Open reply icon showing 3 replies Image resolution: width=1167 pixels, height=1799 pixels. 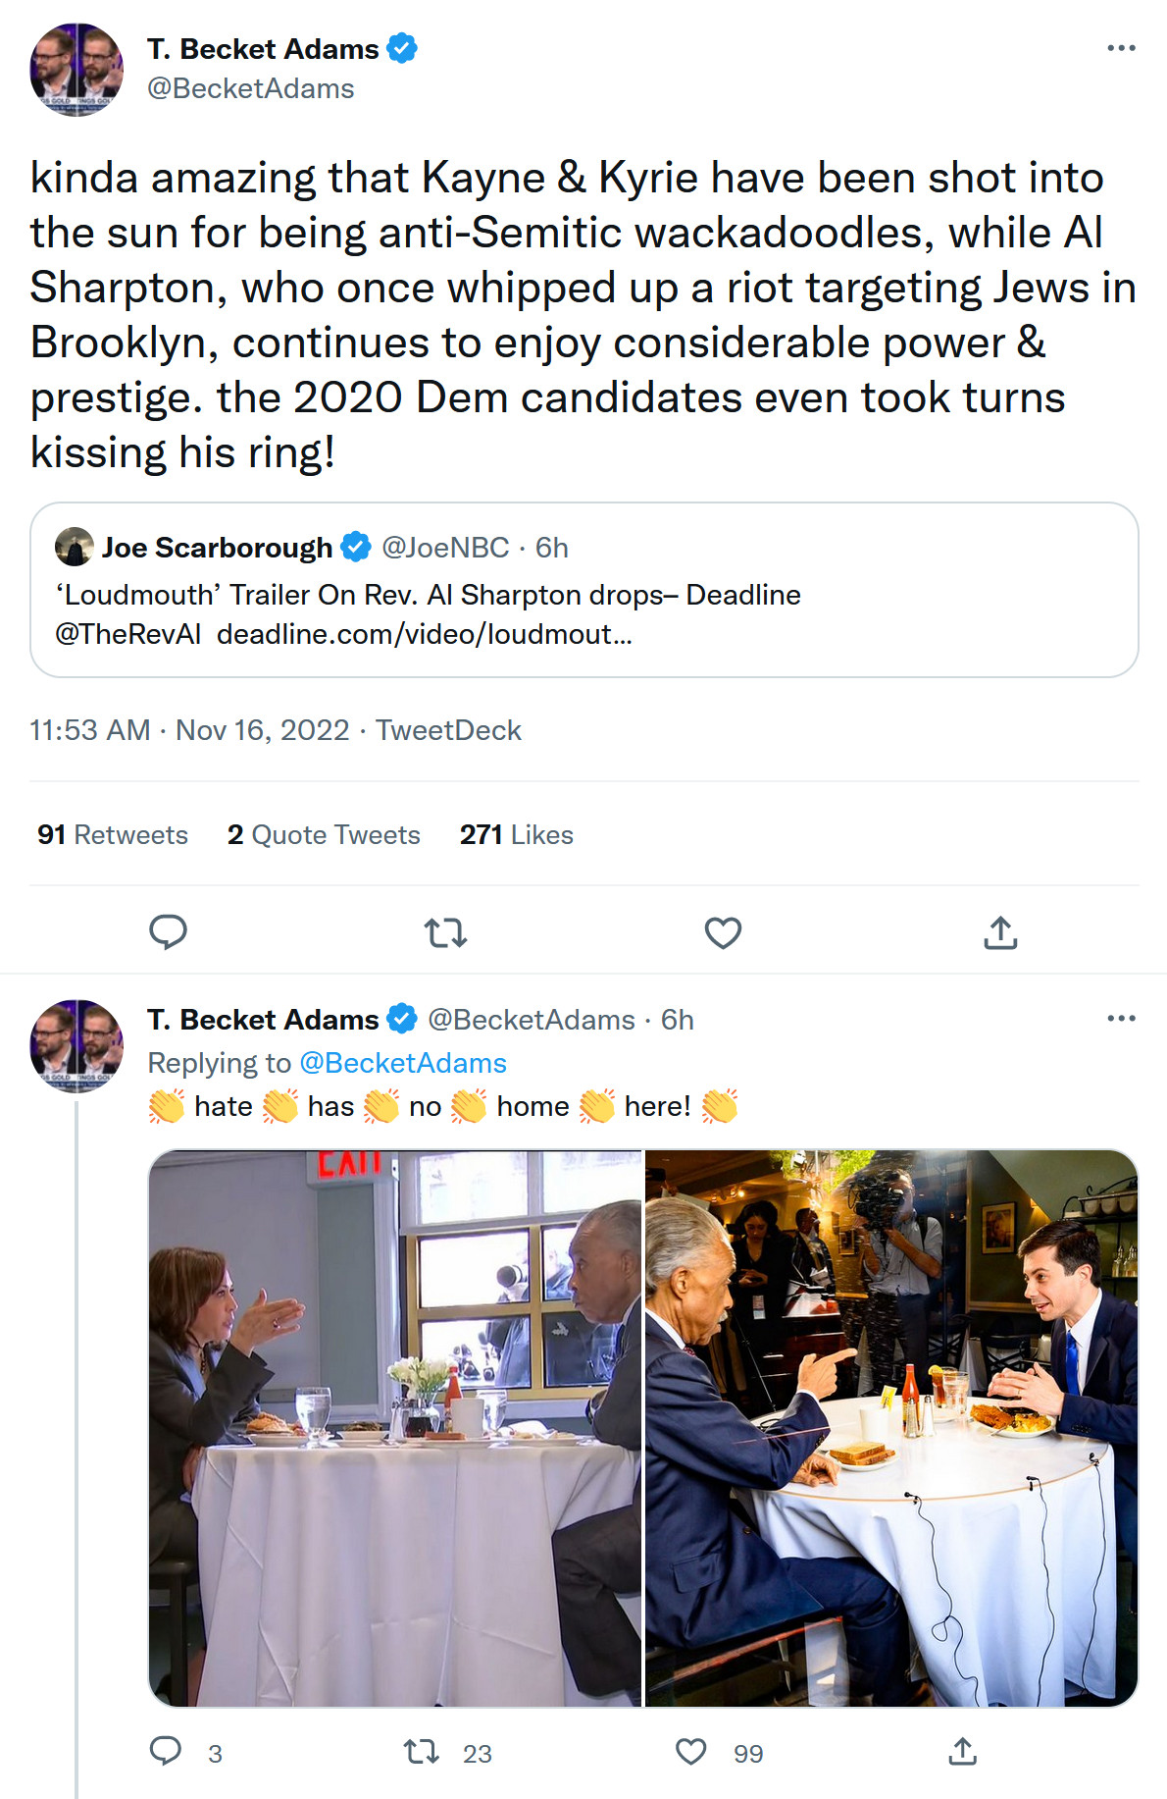(x=166, y=1752)
